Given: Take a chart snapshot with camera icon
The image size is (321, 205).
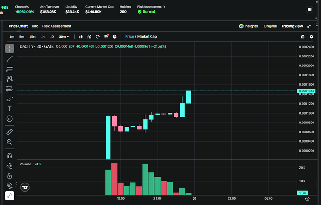Looking at the screenshot, I should 303,37.
